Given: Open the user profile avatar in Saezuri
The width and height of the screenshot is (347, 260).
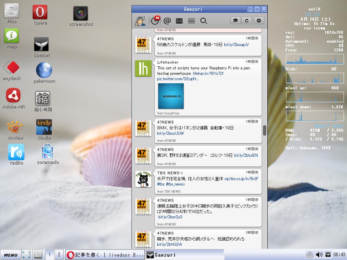Looking at the screenshot, I should [140, 21].
